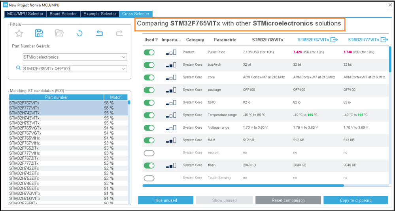Viewport: 395px width, 211px height.
Task: Toggle off the Public Price parameter
Action: 149,52
